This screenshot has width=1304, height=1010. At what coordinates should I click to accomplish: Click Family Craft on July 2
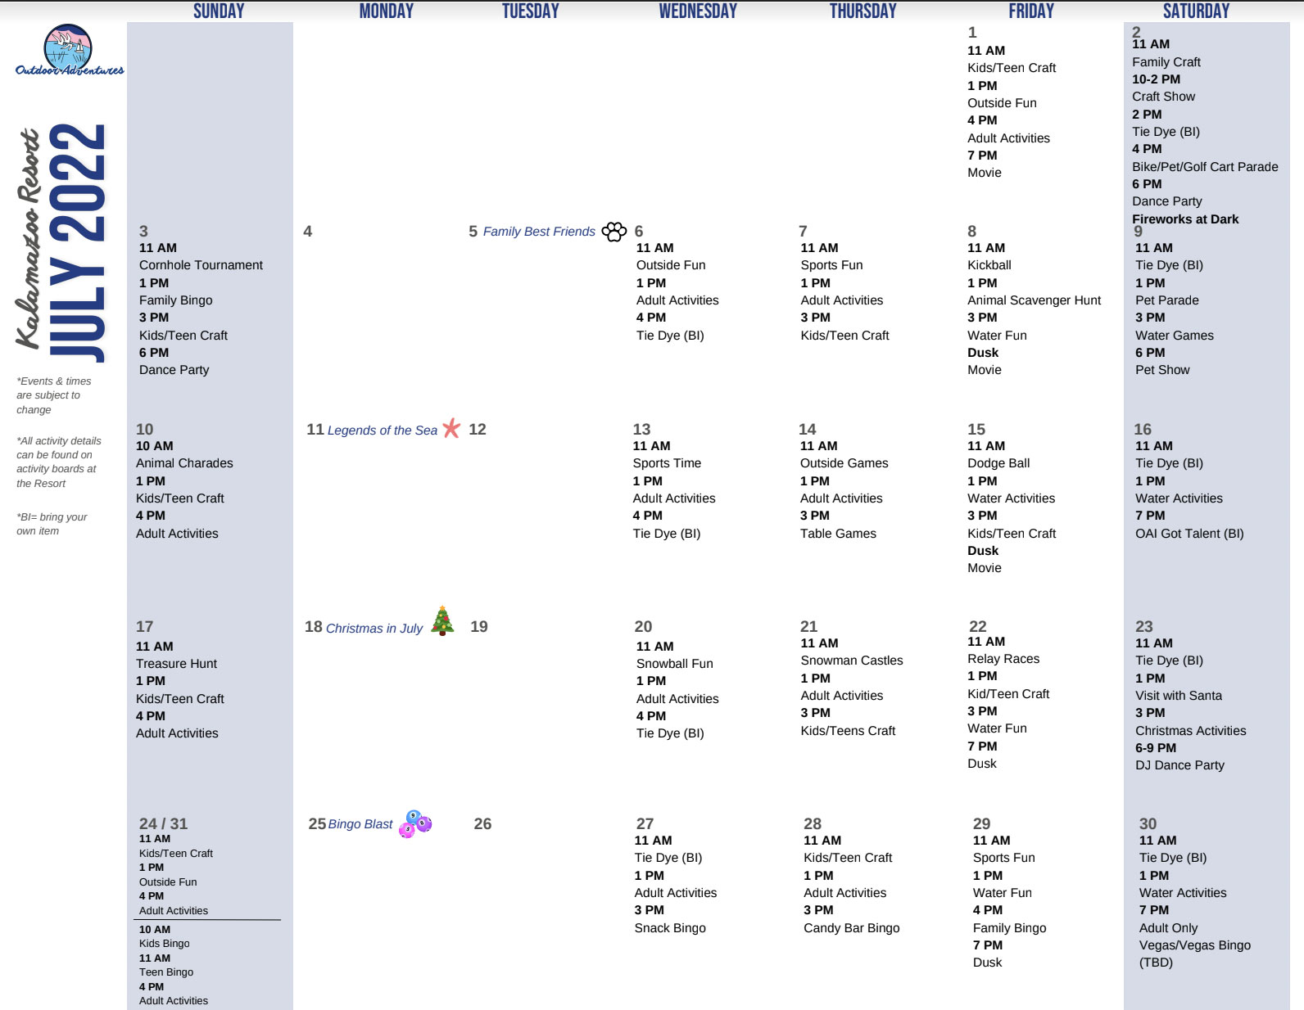tap(1166, 62)
